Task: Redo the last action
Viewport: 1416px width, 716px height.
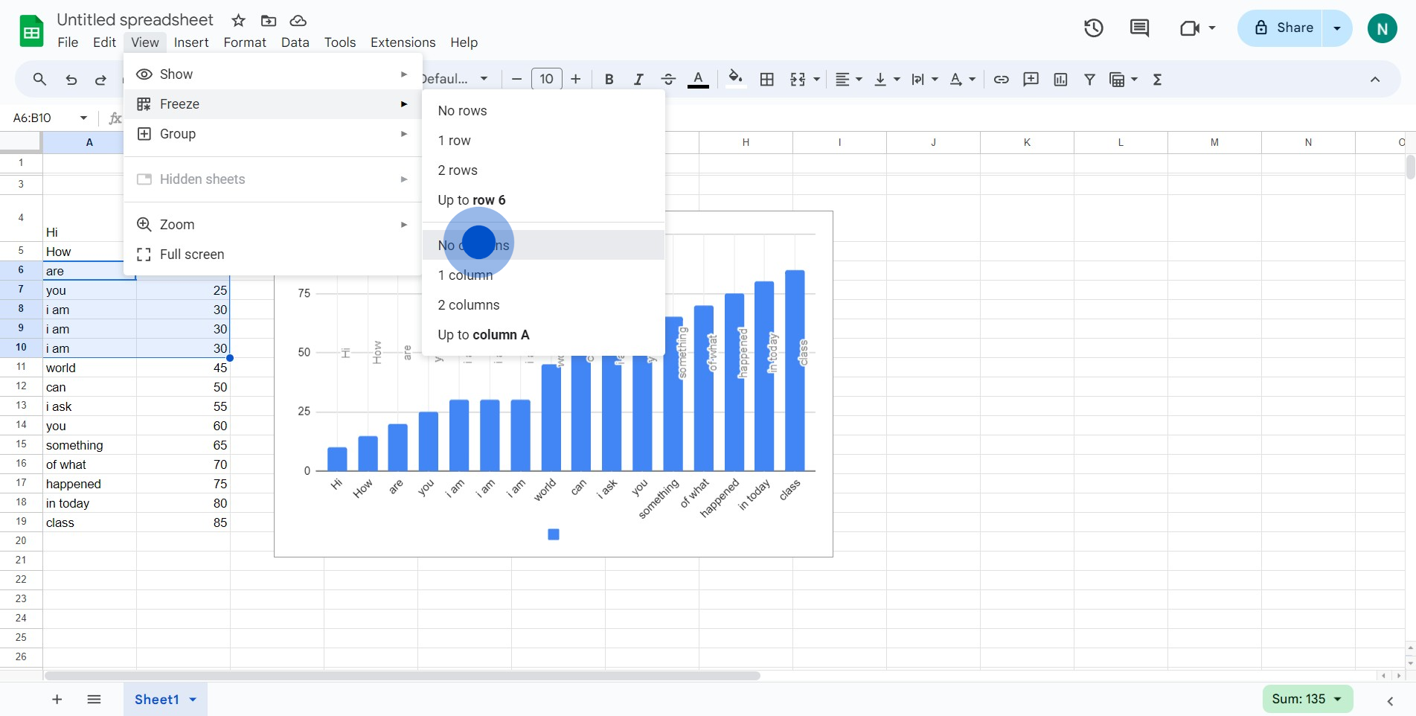Action: (x=100, y=80)
